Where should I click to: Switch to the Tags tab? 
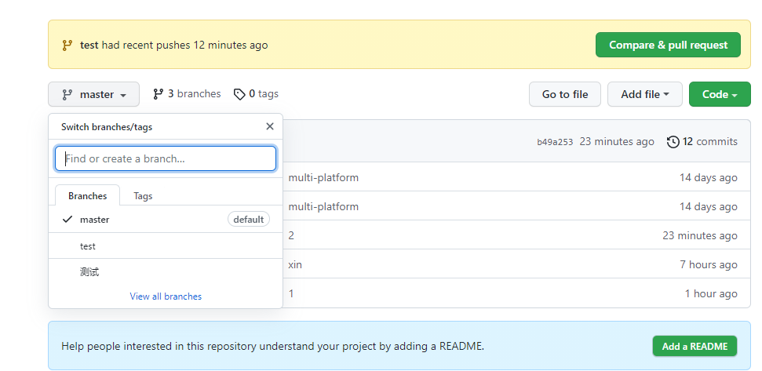(143, 196)
